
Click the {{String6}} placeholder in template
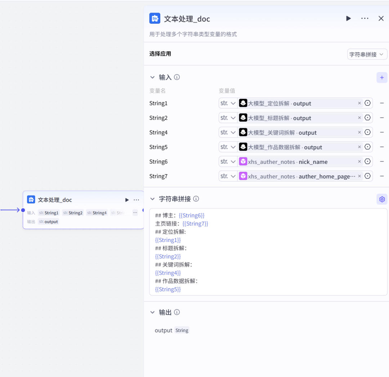(x=192, y=215)
